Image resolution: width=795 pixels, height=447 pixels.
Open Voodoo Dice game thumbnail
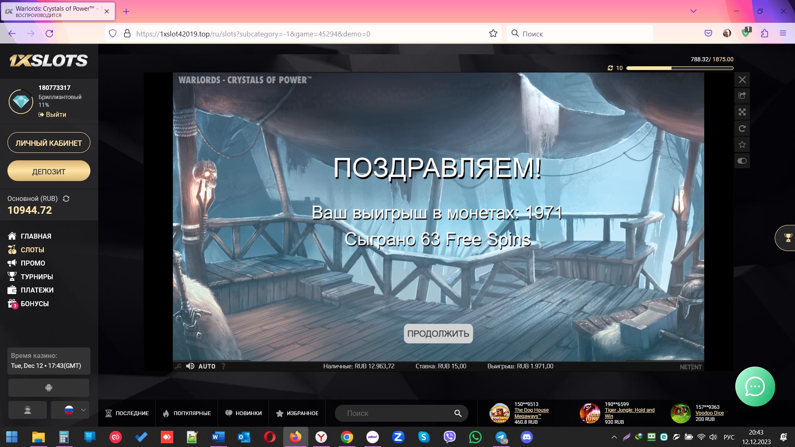click(x=681, y=413)
